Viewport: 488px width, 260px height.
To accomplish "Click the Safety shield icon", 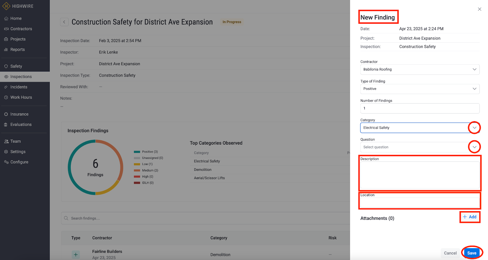I will pos(6,66).
